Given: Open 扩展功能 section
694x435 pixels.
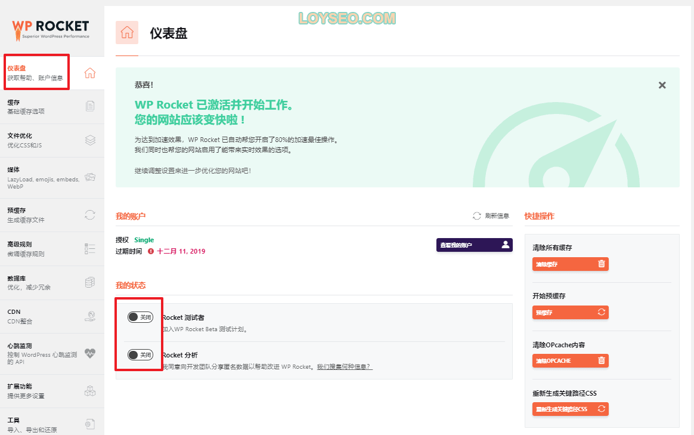Looking at the screenshot, I should tap(52, 391).
